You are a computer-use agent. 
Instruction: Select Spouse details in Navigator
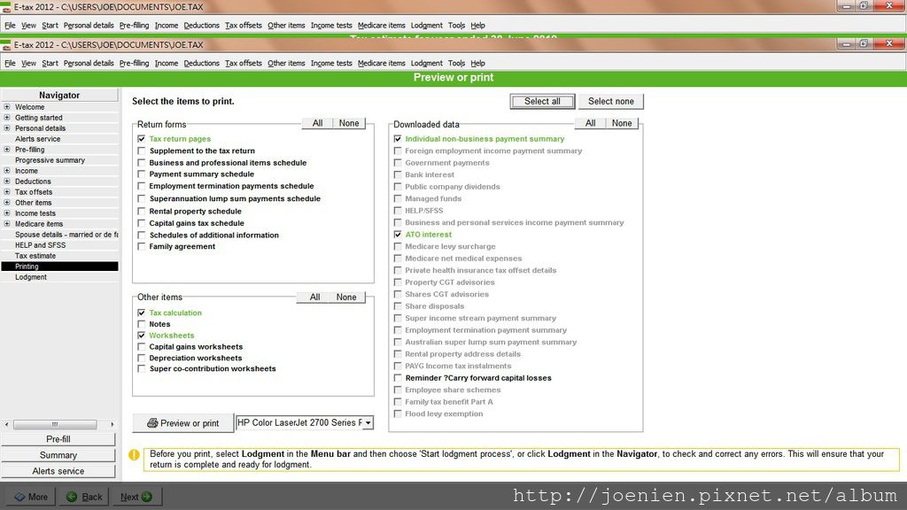point(66,234)
